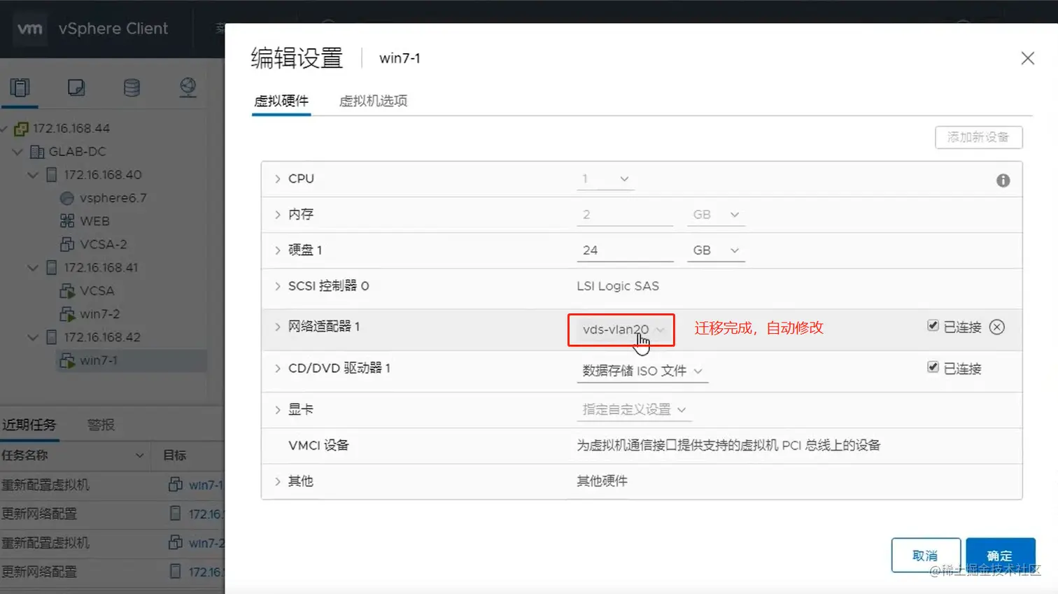Open the vds-vlan20 network dropdown
Image resolution: width=1058 pixels, height=594 pixels.
(x=623, y=330)
